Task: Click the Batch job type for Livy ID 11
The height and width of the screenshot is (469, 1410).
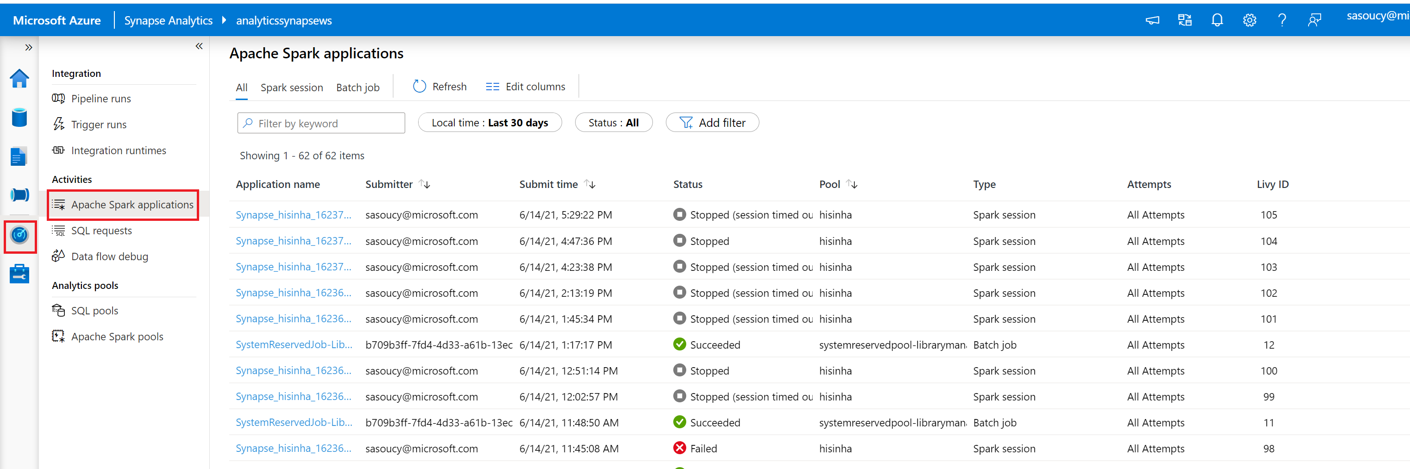Action: [x=995, y=423]
